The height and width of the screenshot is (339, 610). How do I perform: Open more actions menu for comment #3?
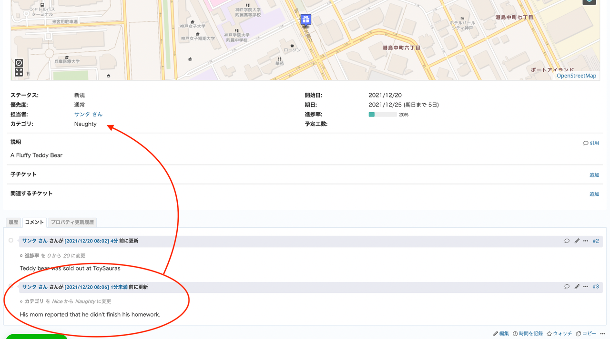coord(586,287)
